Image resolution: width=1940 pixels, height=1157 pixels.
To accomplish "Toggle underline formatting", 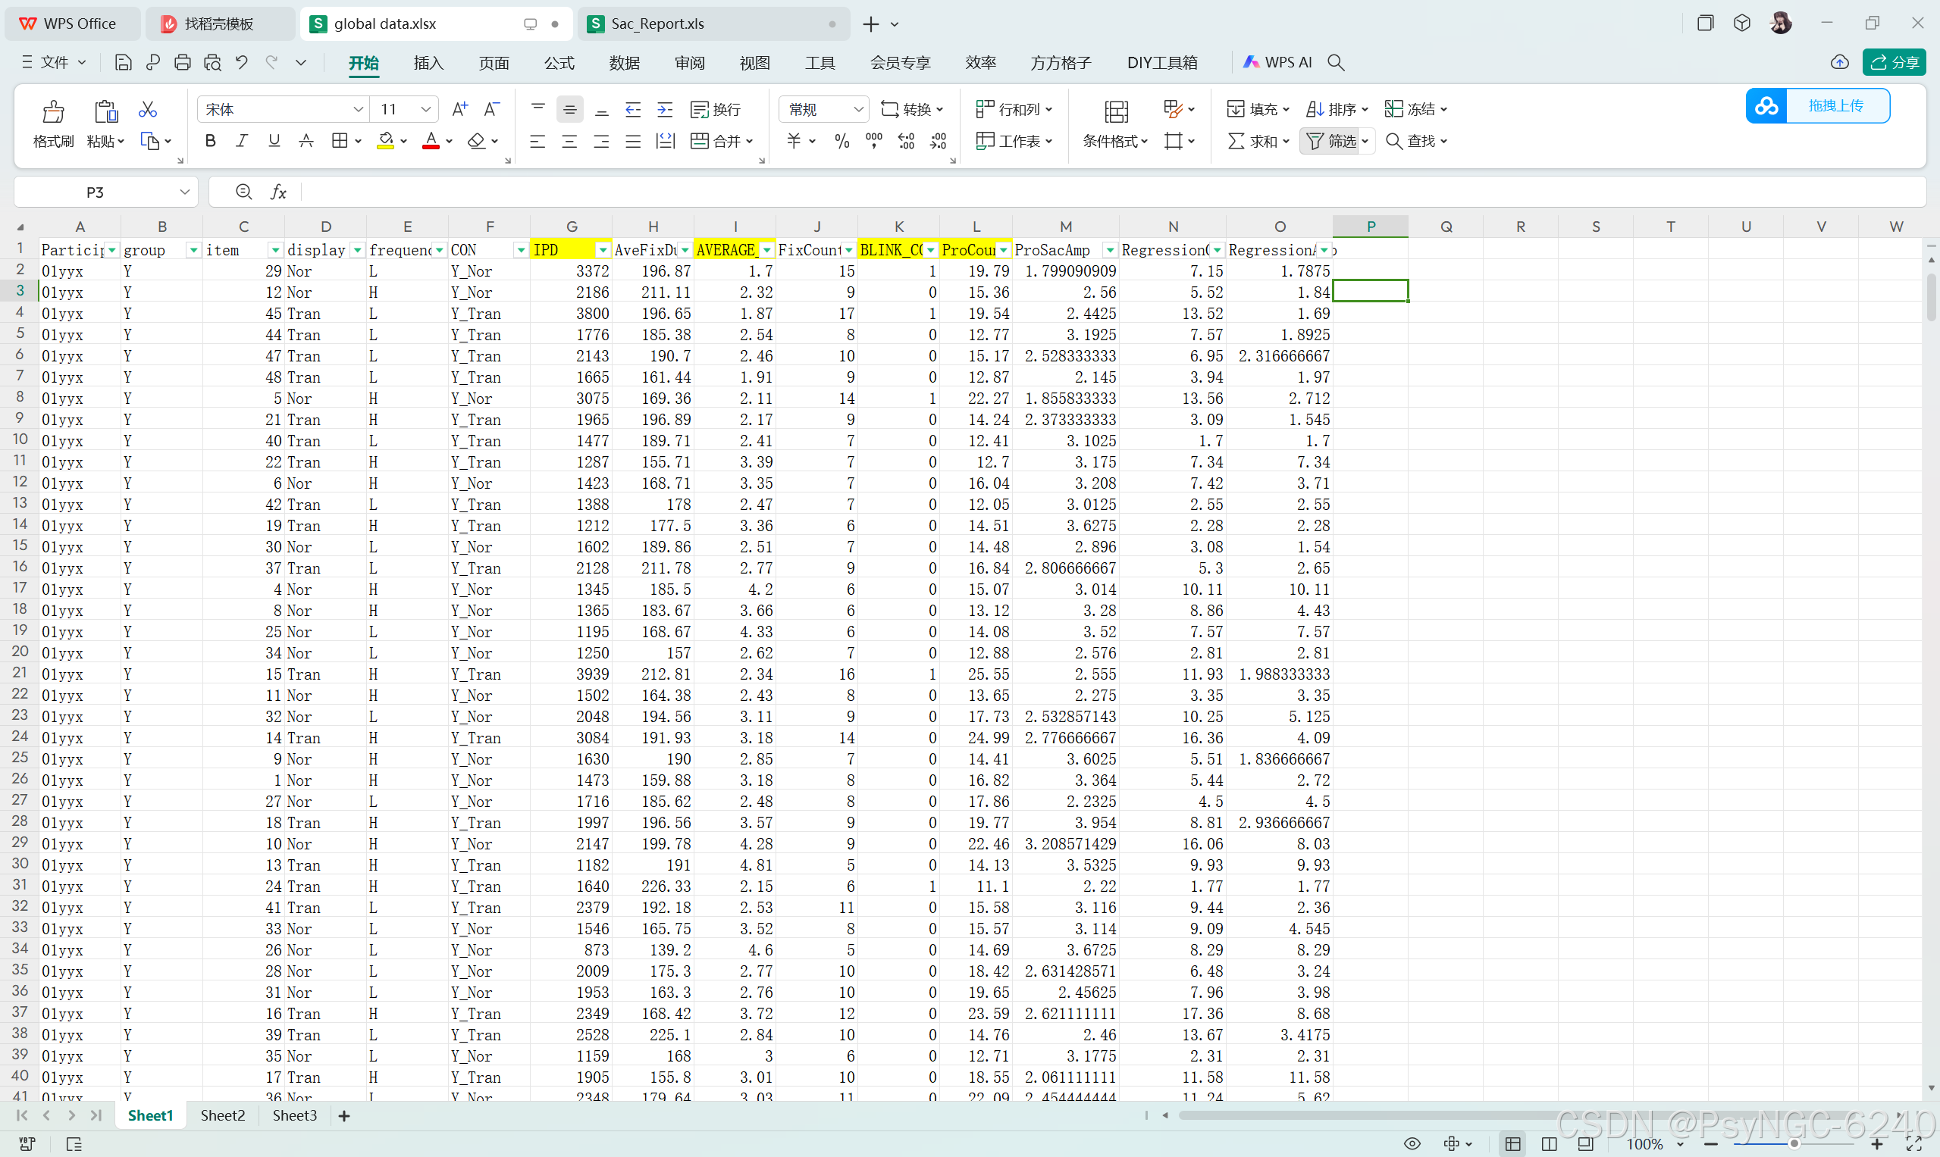I will coord(274,141).
